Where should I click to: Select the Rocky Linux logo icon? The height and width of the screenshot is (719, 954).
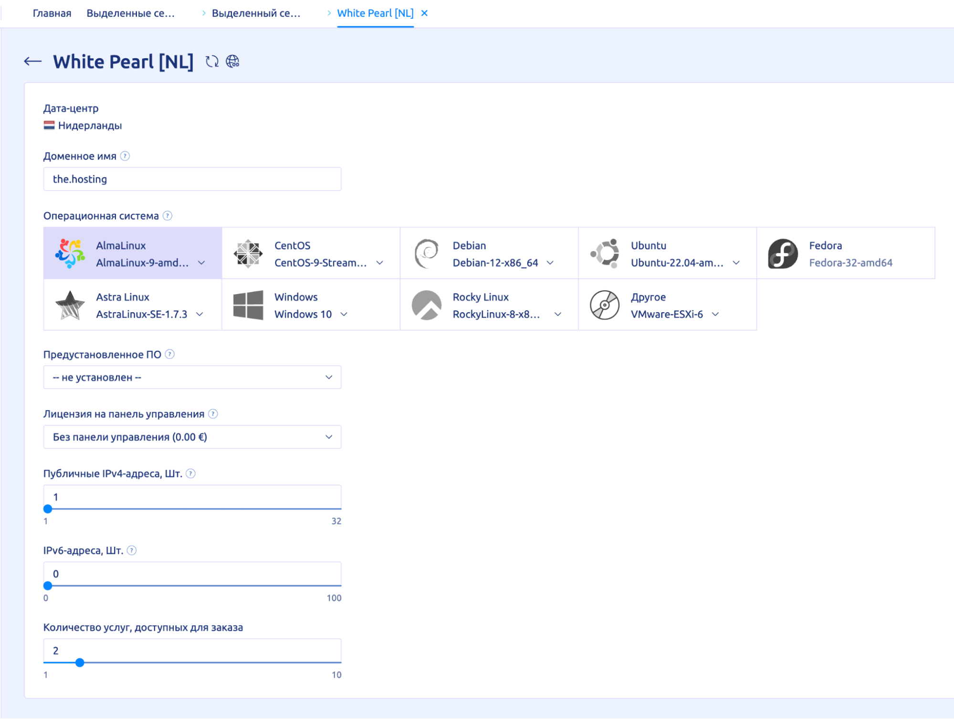427,305
